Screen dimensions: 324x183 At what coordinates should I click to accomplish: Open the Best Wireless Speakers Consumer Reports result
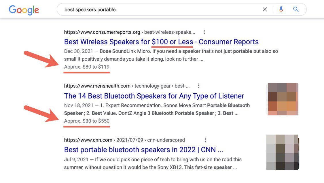(161, 42)
